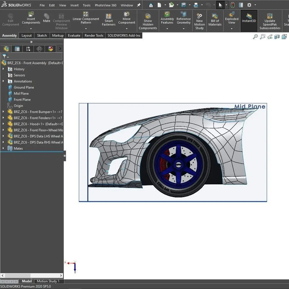
Task: Click the Home icon in title bar
Action: tap(151, 5)
